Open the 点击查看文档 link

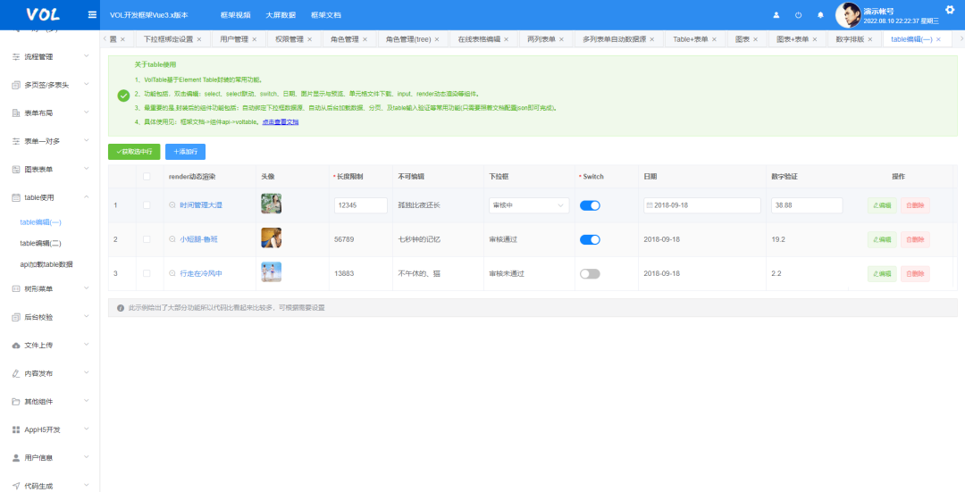point(281,122)
